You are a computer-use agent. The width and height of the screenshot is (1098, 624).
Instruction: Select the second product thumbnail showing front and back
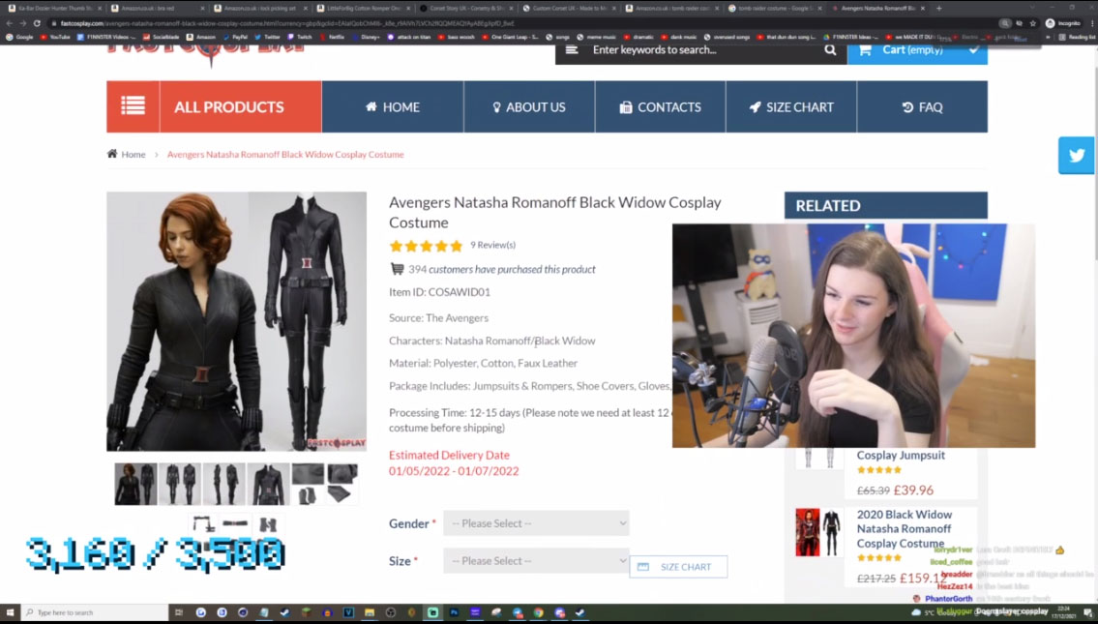(180, 484)
